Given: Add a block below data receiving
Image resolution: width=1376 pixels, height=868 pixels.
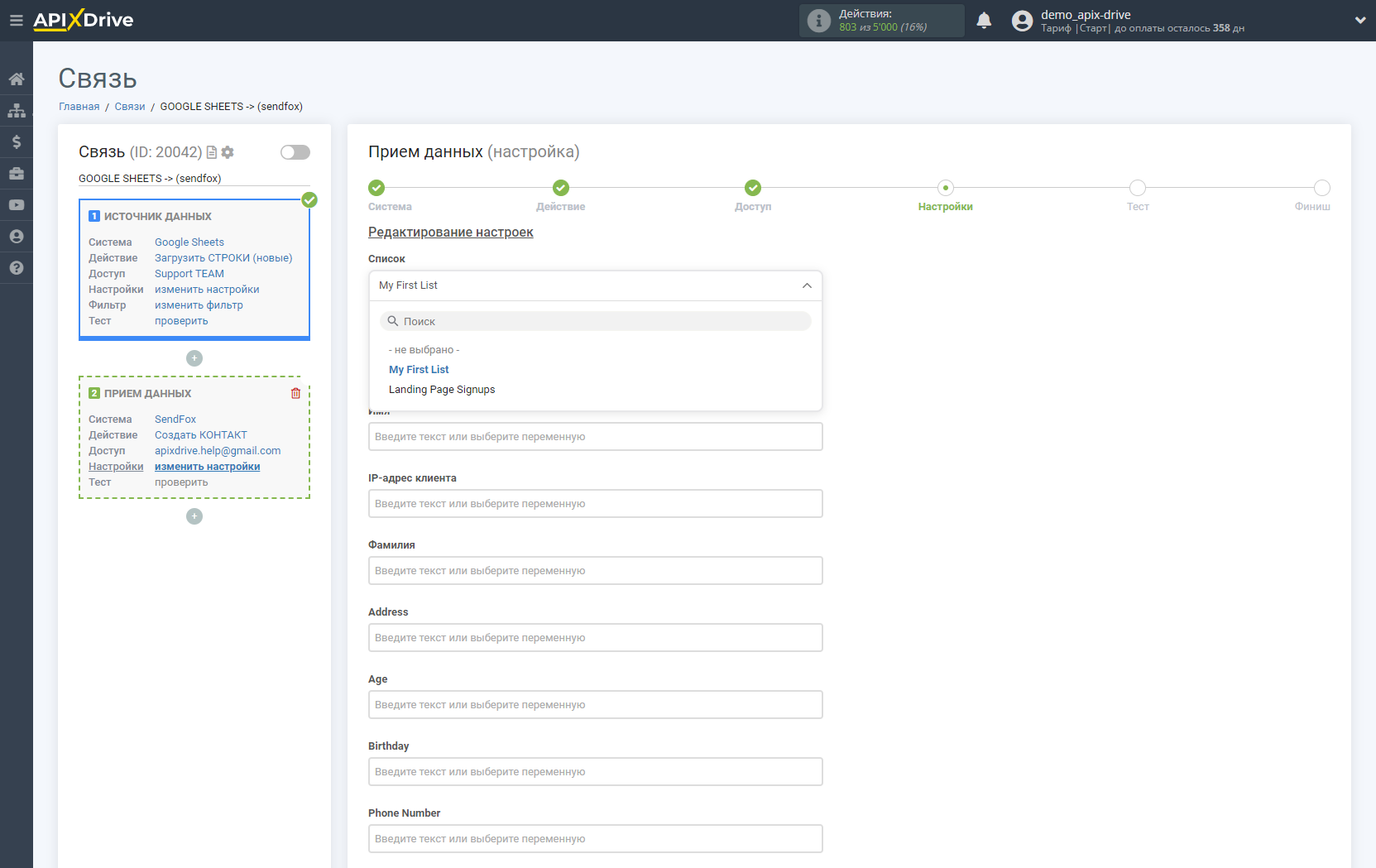Looking at the screenshot, I should [194, 516].
